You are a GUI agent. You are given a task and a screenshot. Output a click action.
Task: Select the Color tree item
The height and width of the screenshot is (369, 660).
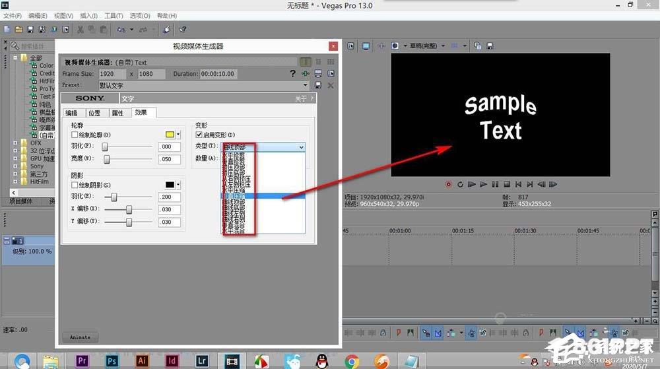tap(46, 65)
